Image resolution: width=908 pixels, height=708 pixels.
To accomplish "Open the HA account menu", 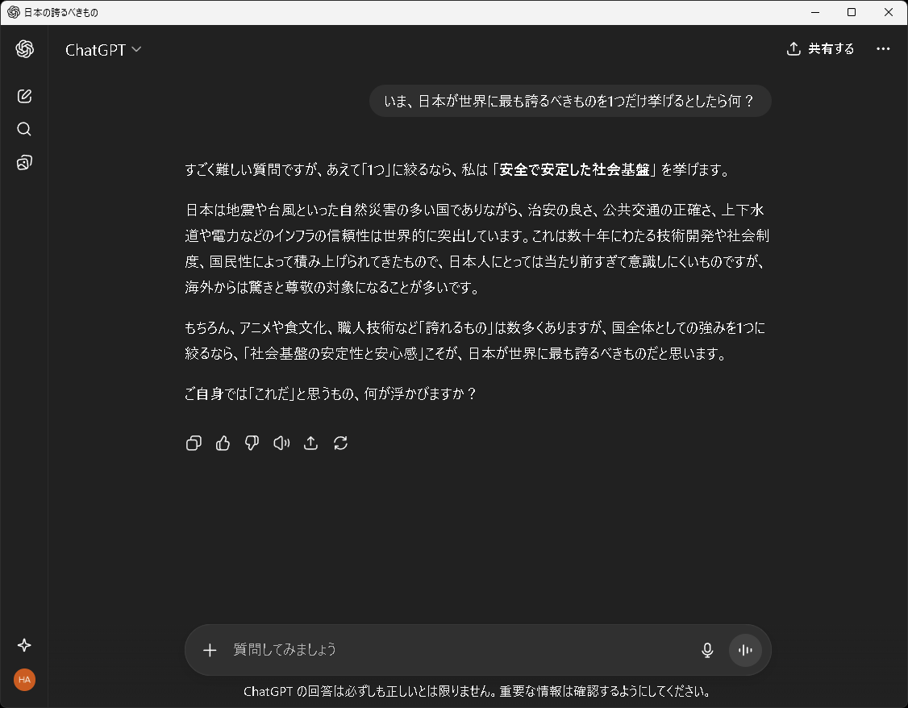I will (x=24, y=680).
